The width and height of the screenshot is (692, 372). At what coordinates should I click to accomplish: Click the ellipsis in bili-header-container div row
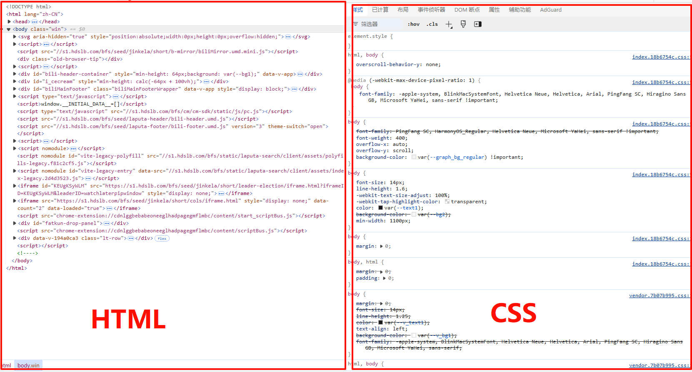[x=300, y=74]
